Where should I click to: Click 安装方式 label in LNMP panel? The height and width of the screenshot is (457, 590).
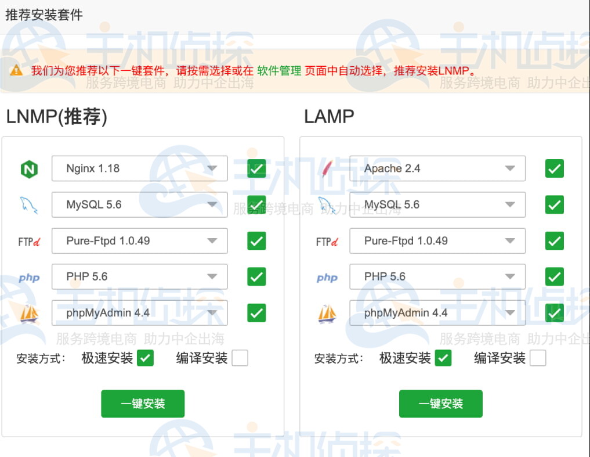41,358
